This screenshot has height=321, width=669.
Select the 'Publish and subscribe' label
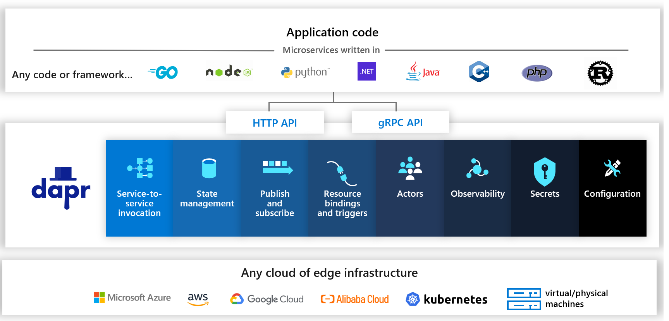[x=275, y=203]
